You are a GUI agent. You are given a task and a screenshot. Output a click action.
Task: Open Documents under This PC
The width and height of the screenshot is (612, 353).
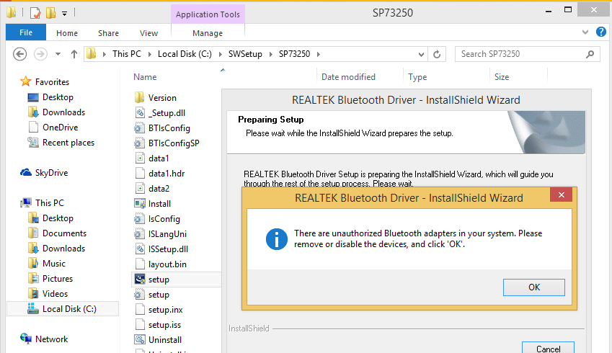64,233
